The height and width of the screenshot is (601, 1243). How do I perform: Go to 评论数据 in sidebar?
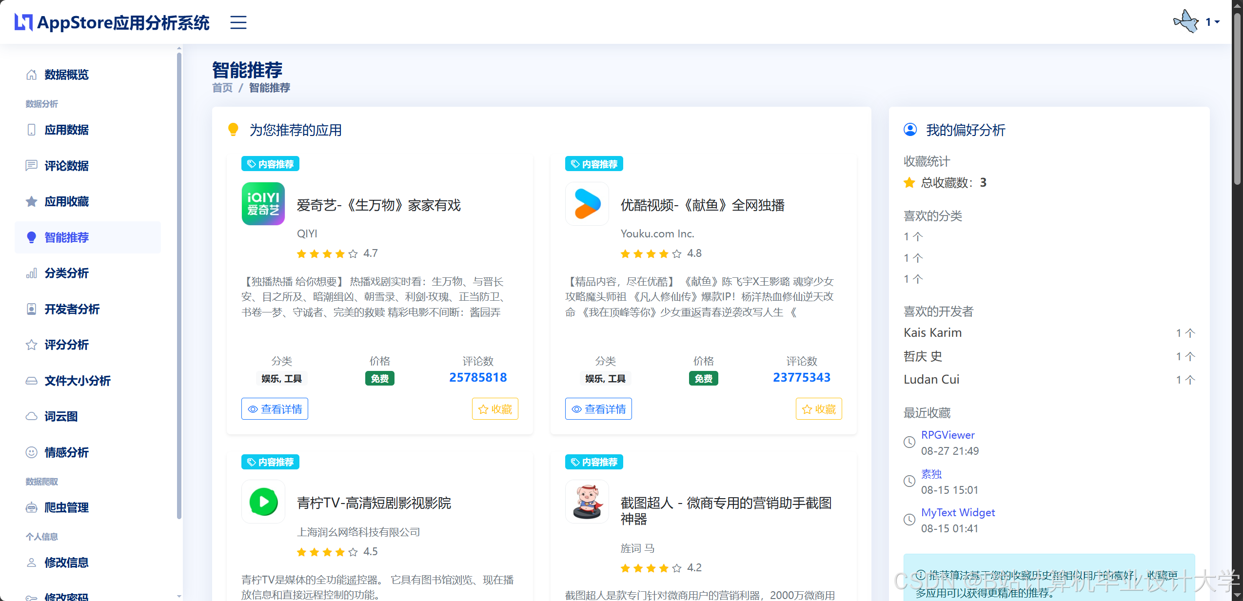pyautogui.click(x=66, y=166)
